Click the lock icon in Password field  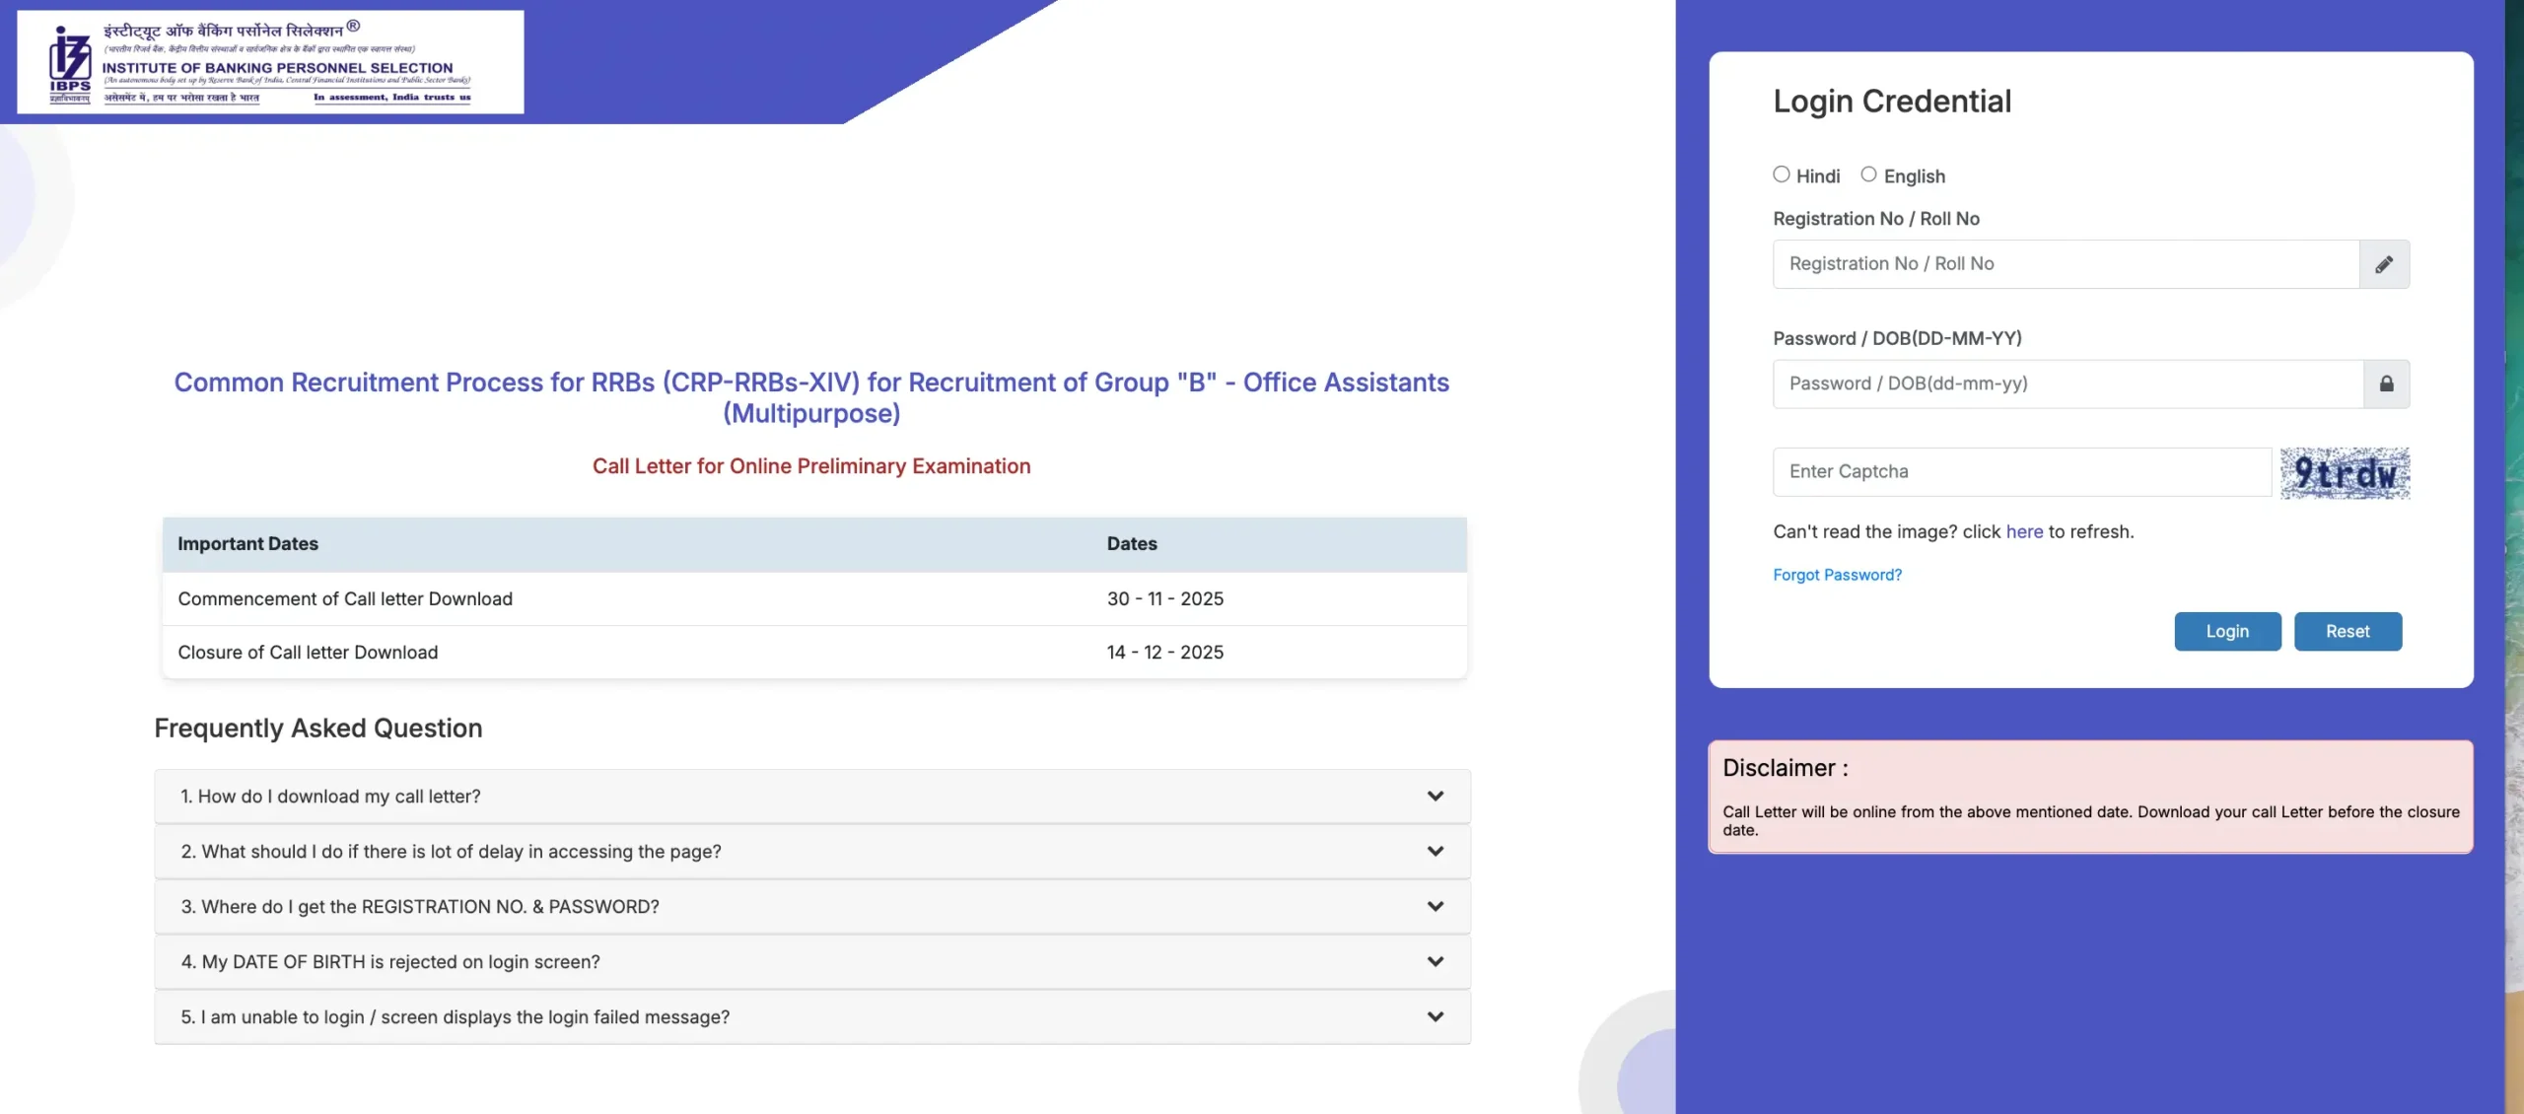[2387, 383]
